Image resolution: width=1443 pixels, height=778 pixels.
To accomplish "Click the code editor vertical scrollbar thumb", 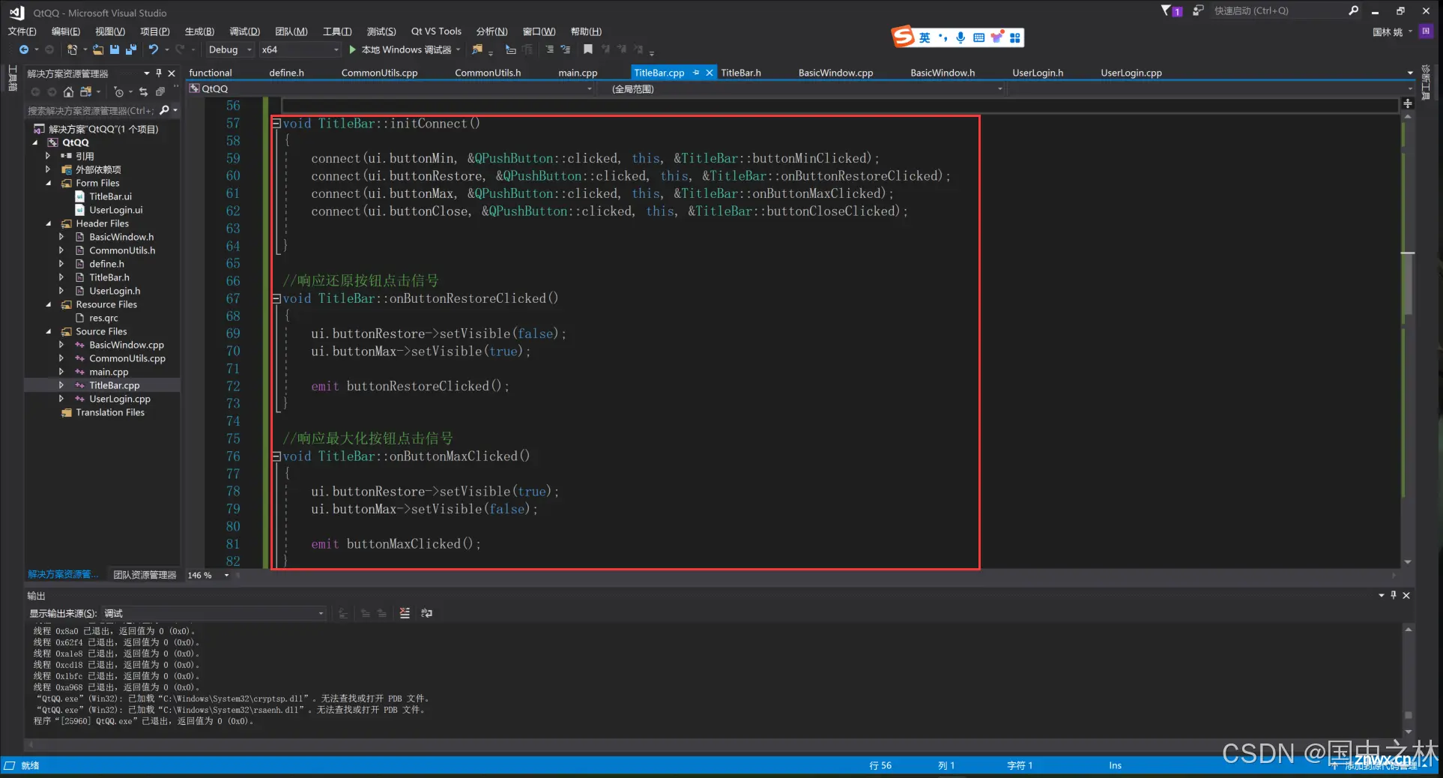I will coord(1408,283).
